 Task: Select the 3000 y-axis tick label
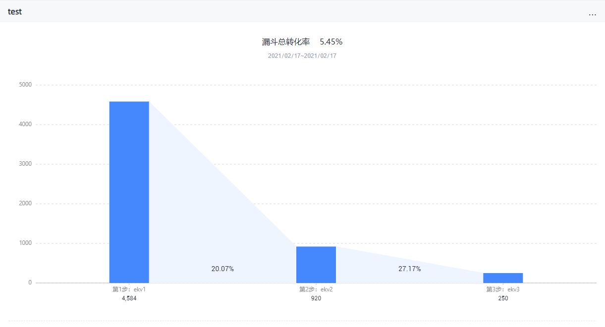pyautogui.click(x=25, y=164)
